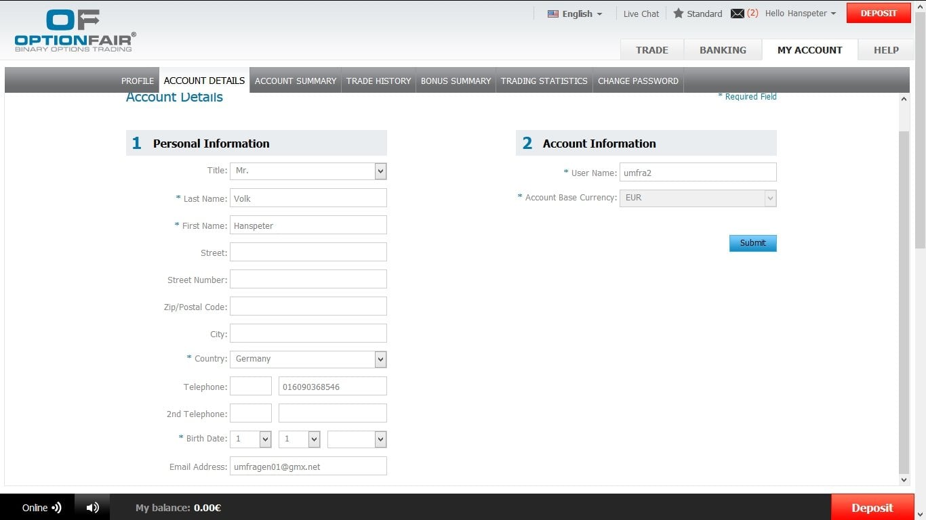Open the Birth Date month dropdown
926x520 pixels.
click(300, 439)
